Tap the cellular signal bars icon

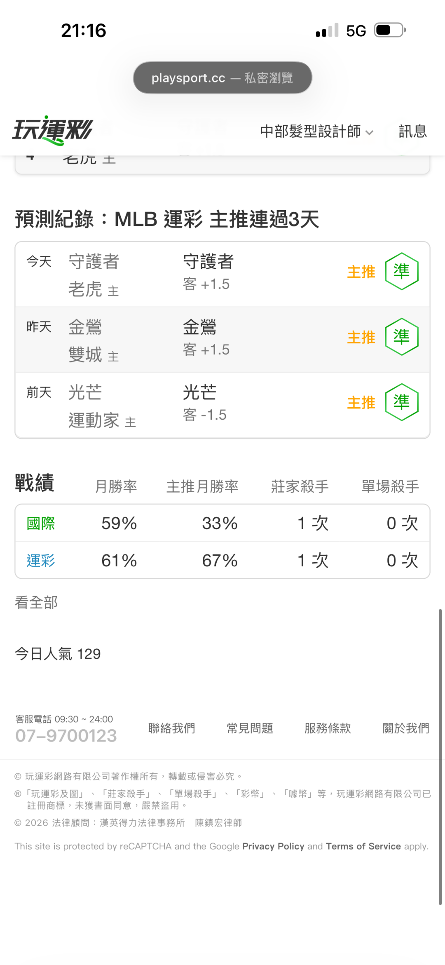coord(327,31)
